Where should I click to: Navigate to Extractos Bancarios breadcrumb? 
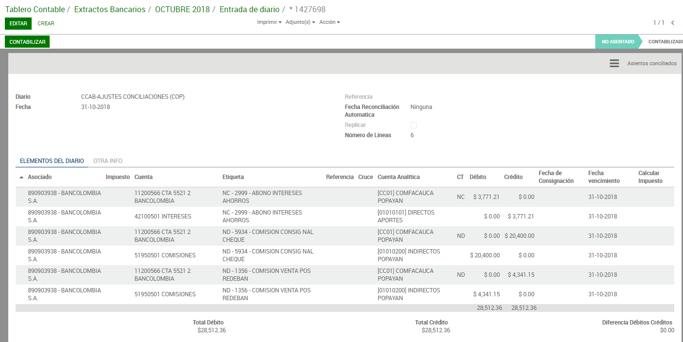pyautogui.click(x=109, y=9)
